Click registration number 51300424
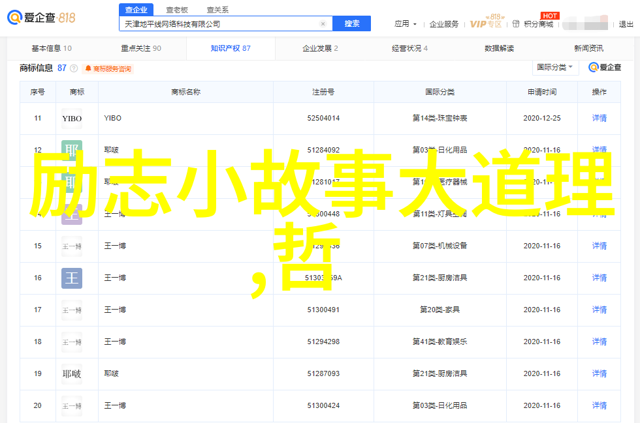Image resolution: width=640 pixels, height=423 pixels. [323, 406]
